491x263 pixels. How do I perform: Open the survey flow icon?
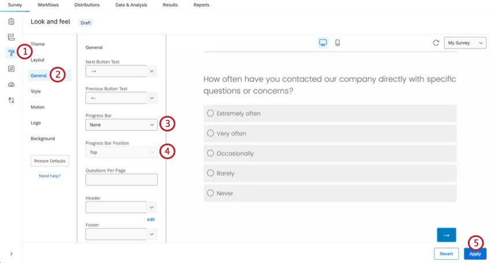coord(11,37)
